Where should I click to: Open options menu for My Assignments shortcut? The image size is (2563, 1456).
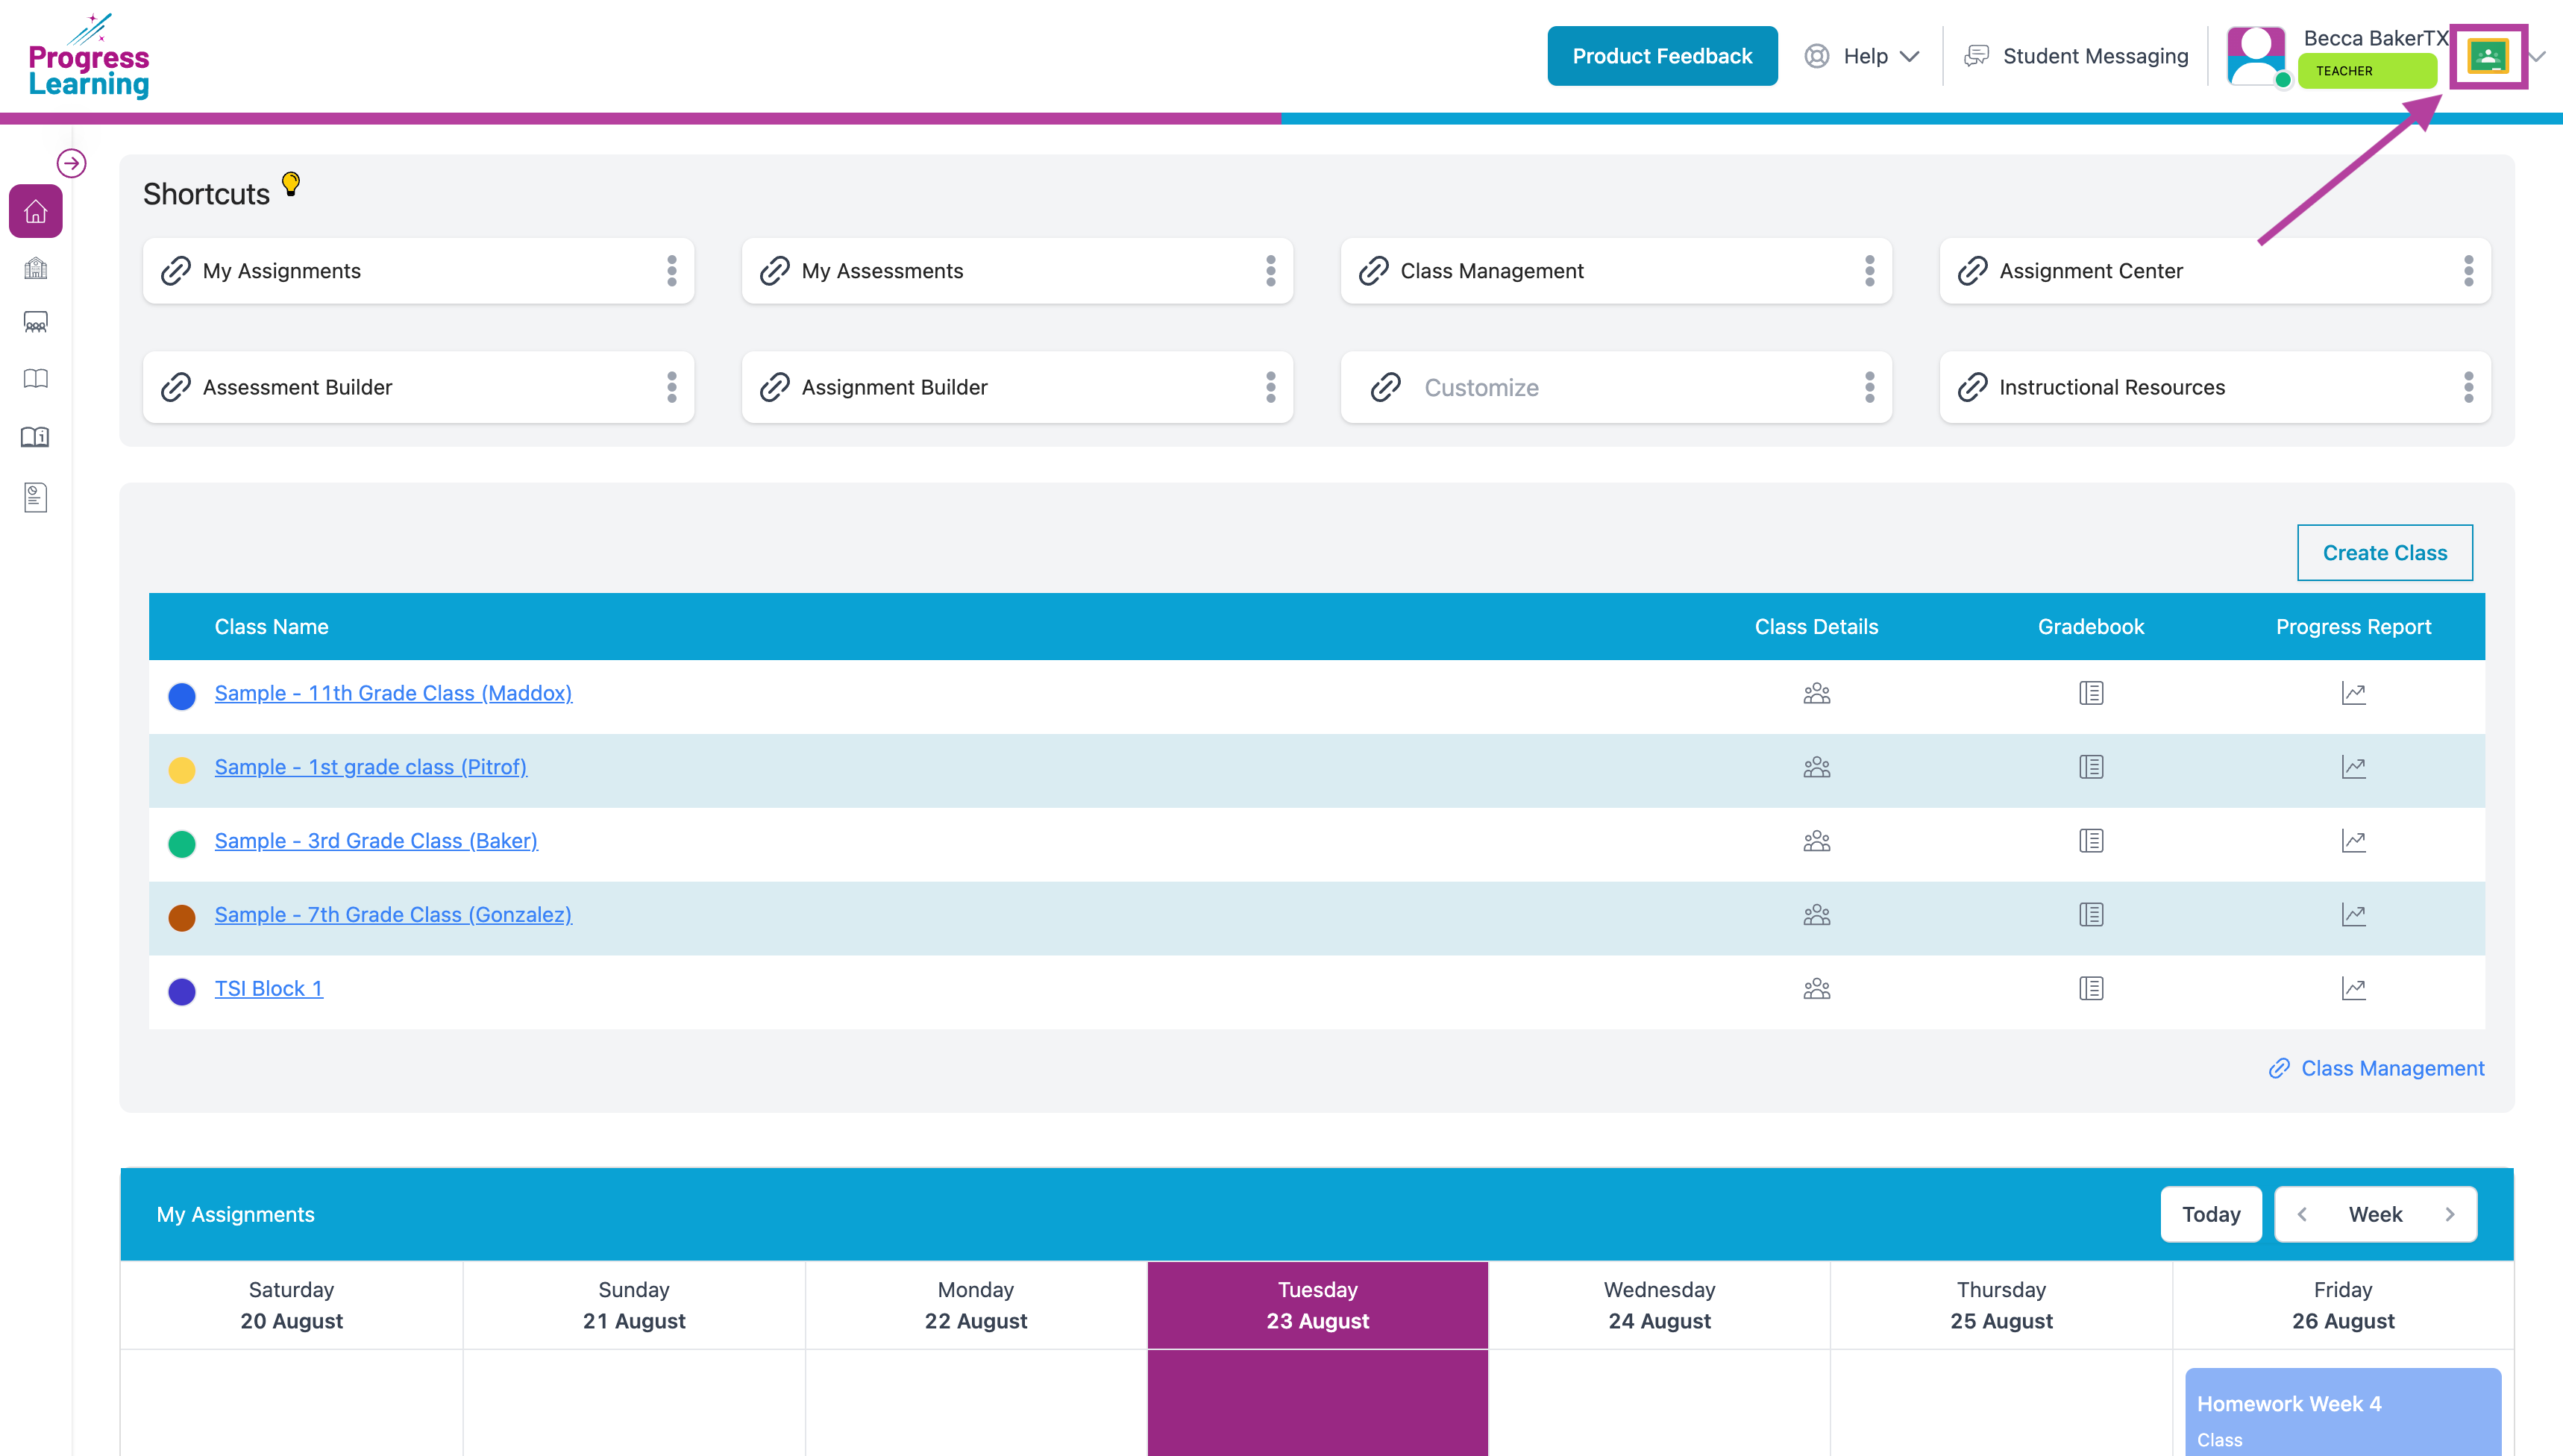tap(672, 271)
